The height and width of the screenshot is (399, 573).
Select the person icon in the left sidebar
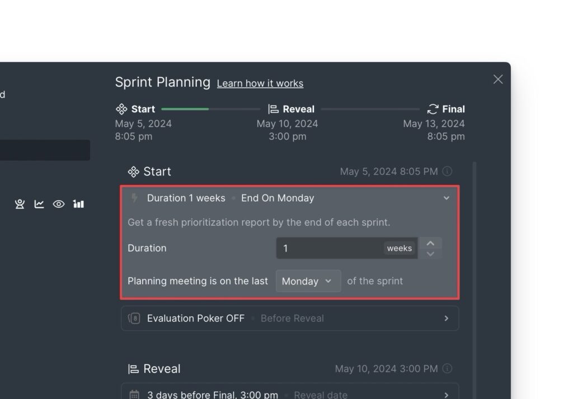coord(20,204)
